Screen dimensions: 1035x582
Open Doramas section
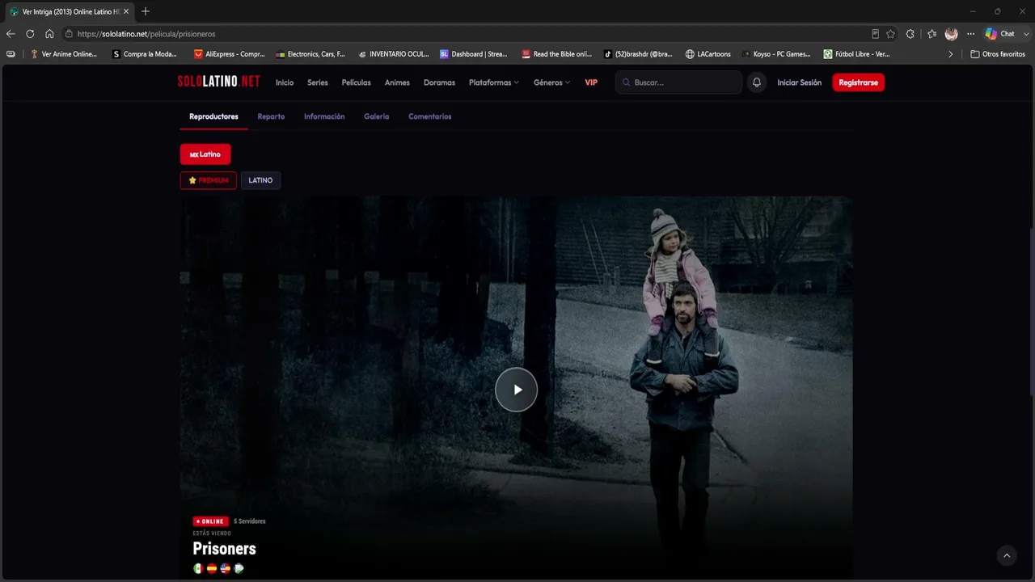439,82
